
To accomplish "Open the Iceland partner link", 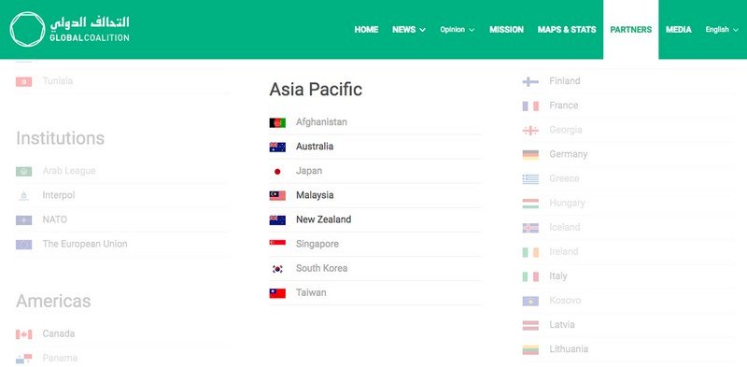I will point(565,227).
